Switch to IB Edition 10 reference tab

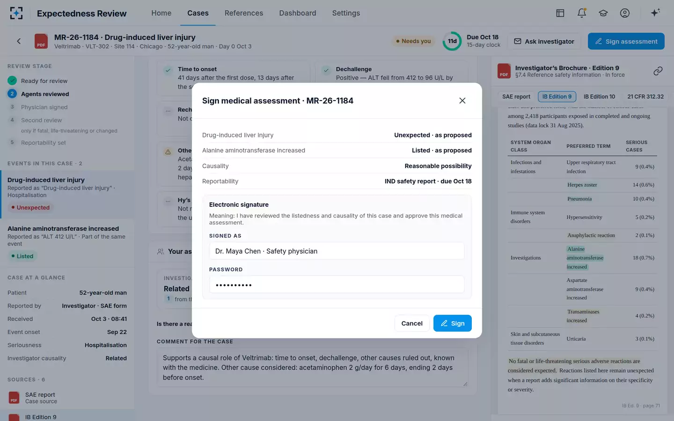pyautogui.click(x=600, y=97)
